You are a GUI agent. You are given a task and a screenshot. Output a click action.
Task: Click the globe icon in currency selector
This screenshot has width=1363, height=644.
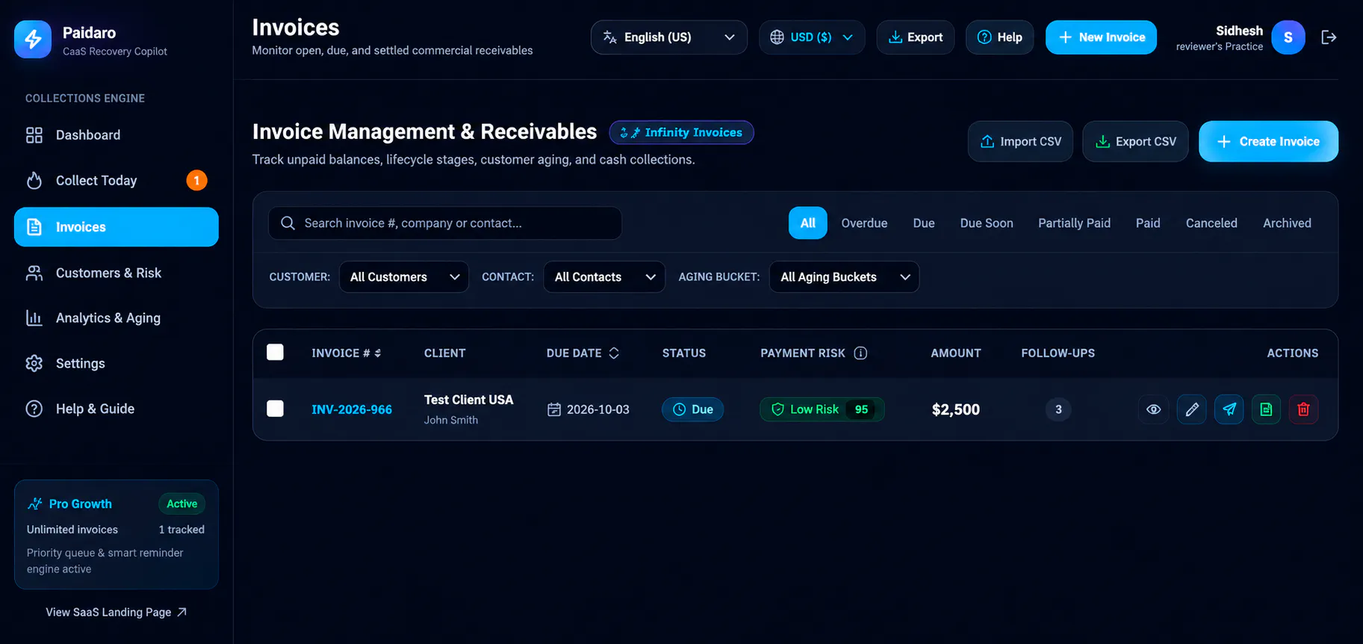tap(777, 37)
